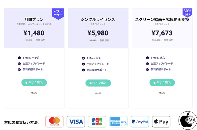
Task: Buy the スクリーン録画+究極動画変換 bundle now
Action: [162, 82]
